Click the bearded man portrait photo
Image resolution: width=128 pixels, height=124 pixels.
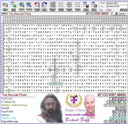click(50, 108)
